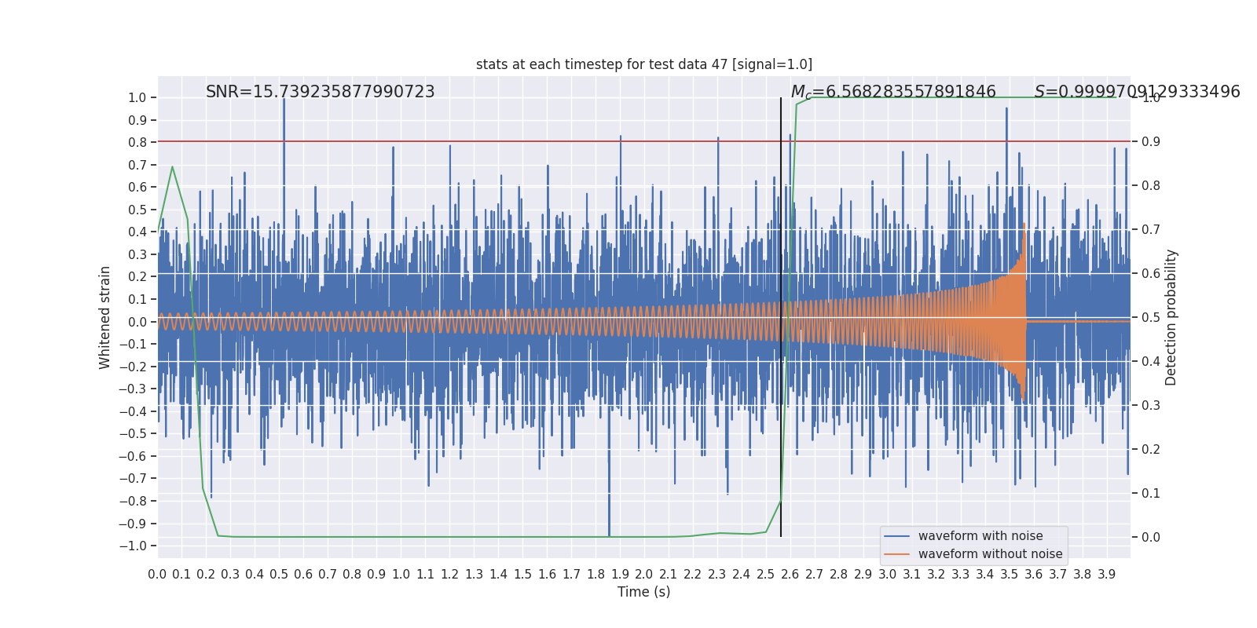Screen dimensions: 1257x628
Task: Select the 3.5 tick on the Time axis
Action: [x=1010, y=575]
